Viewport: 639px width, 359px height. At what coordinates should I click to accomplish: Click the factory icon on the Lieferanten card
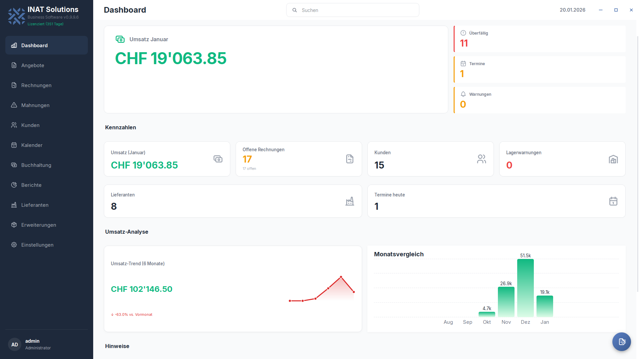click(x=350, y=201)
